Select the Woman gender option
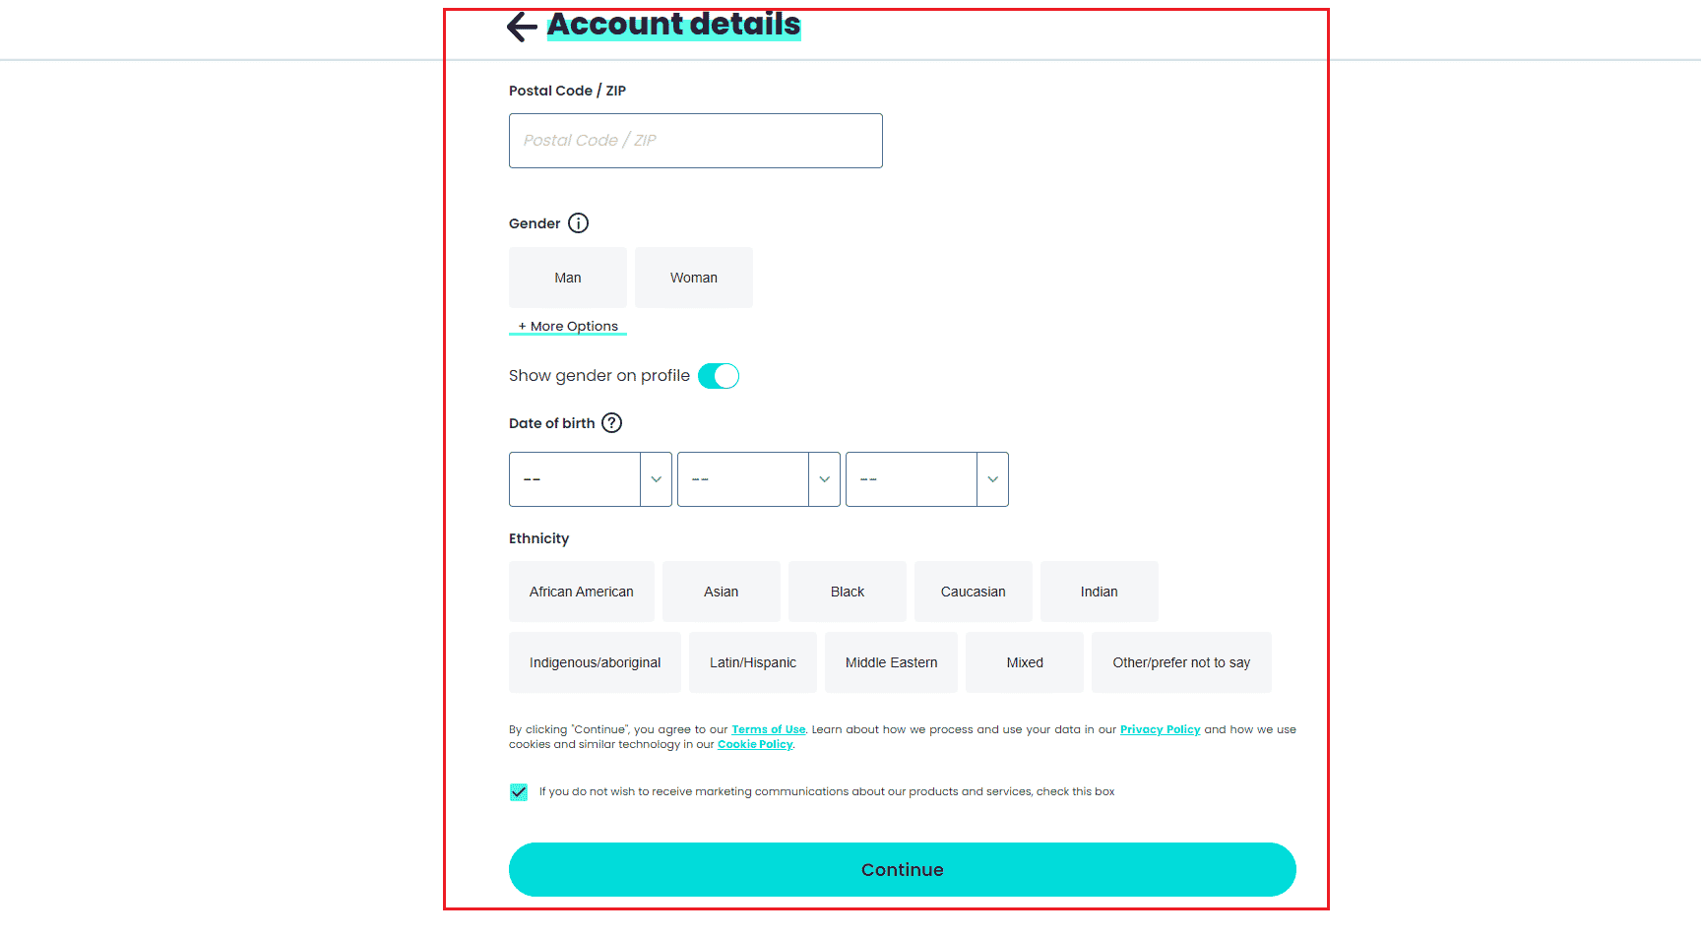Screen dimensions: 1701x937 (694, 278)
